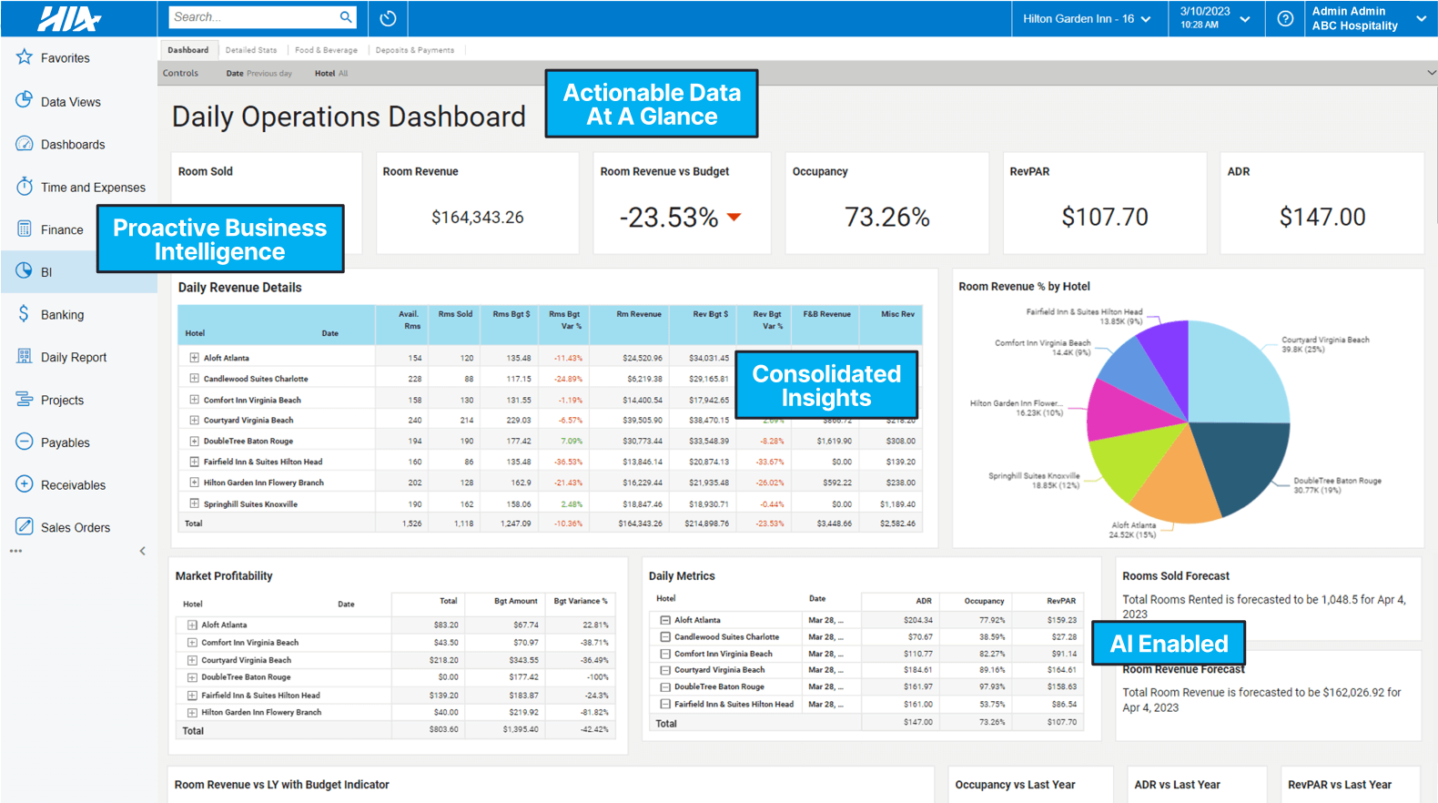Click the search magnifier icon

point(346,17)
